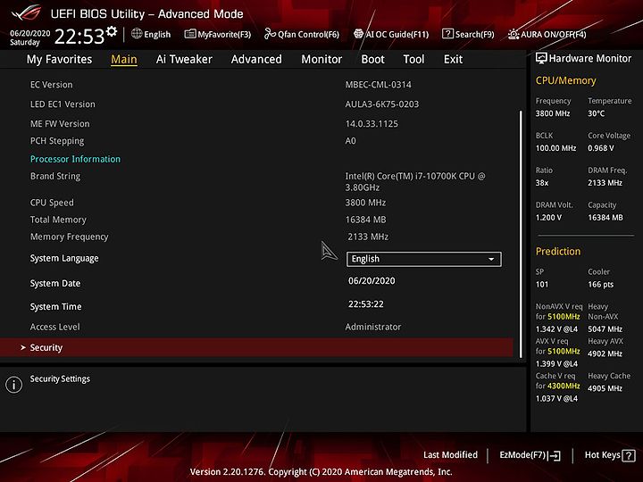Viewport: 643px width, 482px height.
Task: Go to the Advanced tab
Action: coord(256,60)
